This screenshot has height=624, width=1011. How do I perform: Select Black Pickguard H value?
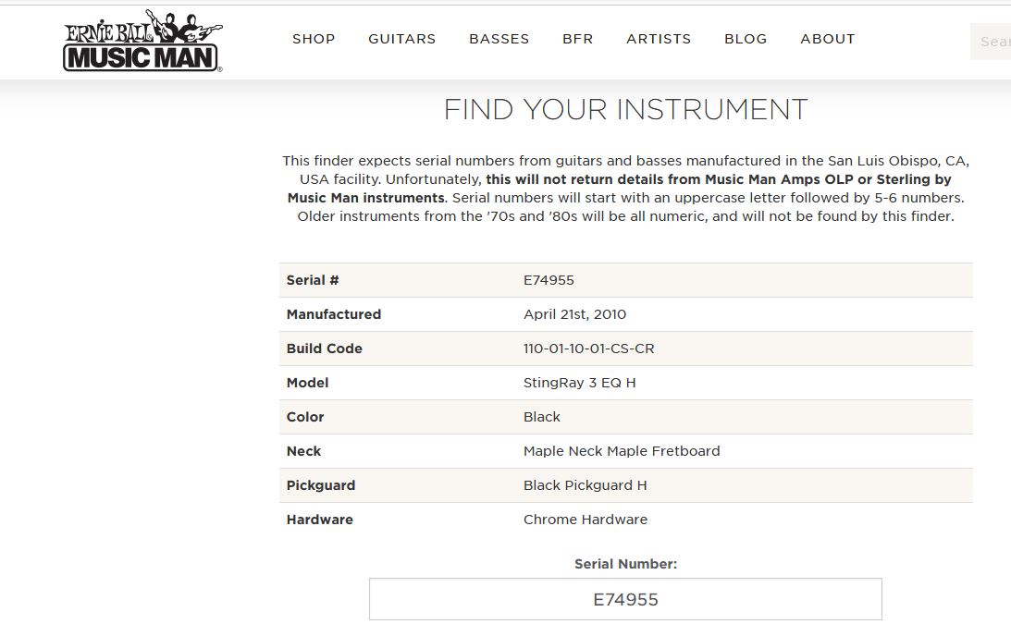(x=585, y=485)
